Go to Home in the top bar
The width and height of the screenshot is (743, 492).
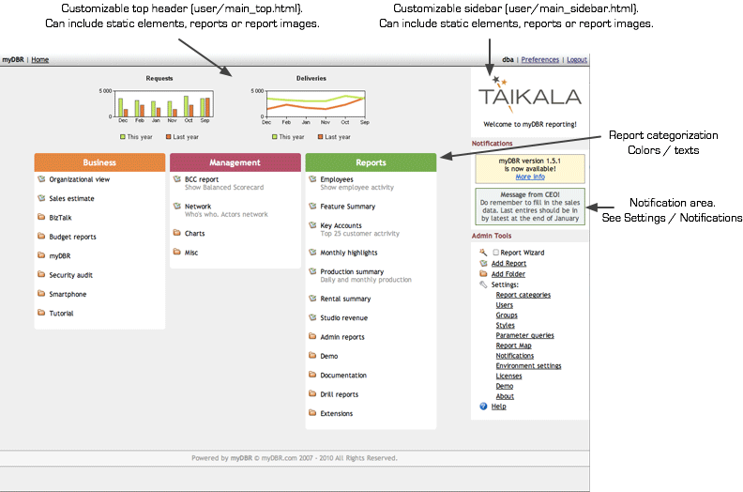pyautogui.click(x=39, y=59)
